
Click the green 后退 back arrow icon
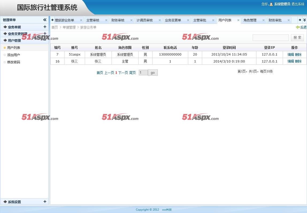[298, 27]
